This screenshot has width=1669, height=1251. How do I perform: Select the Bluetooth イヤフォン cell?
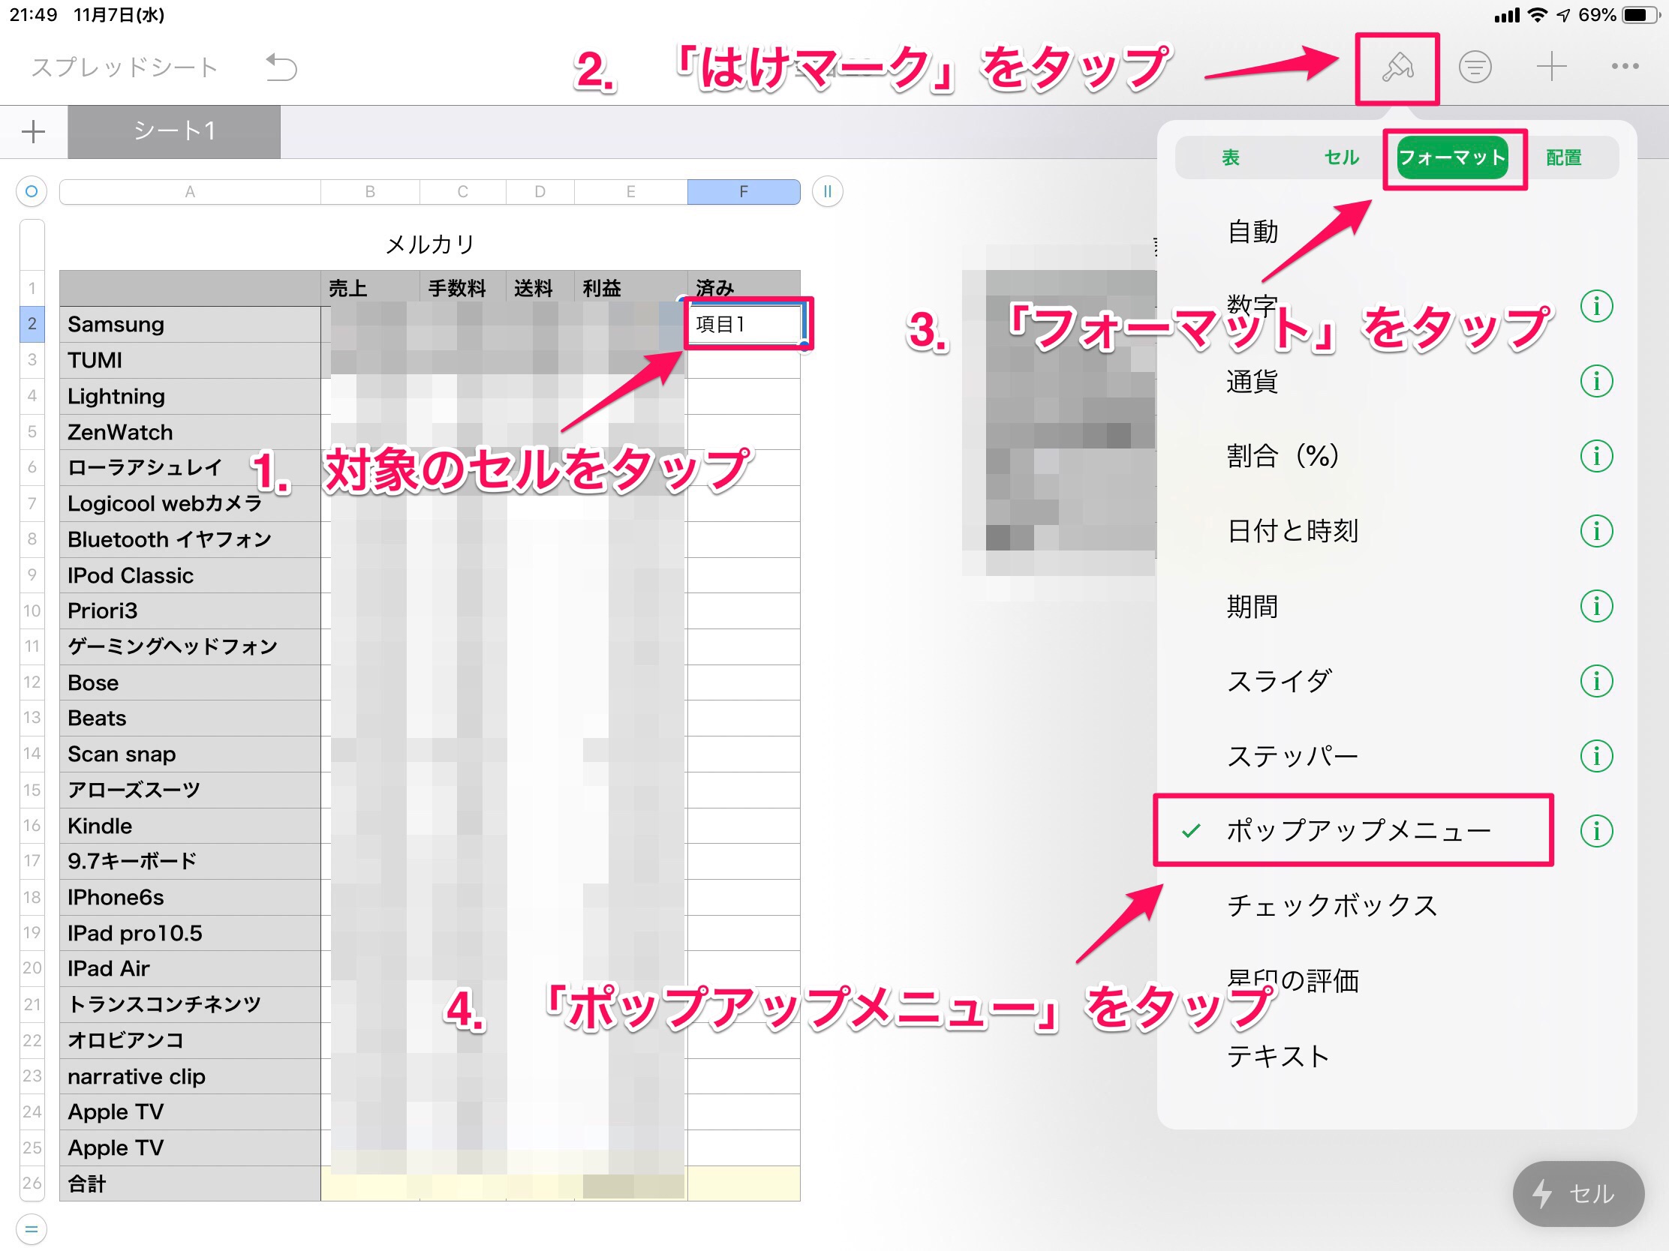coord(190,539)
